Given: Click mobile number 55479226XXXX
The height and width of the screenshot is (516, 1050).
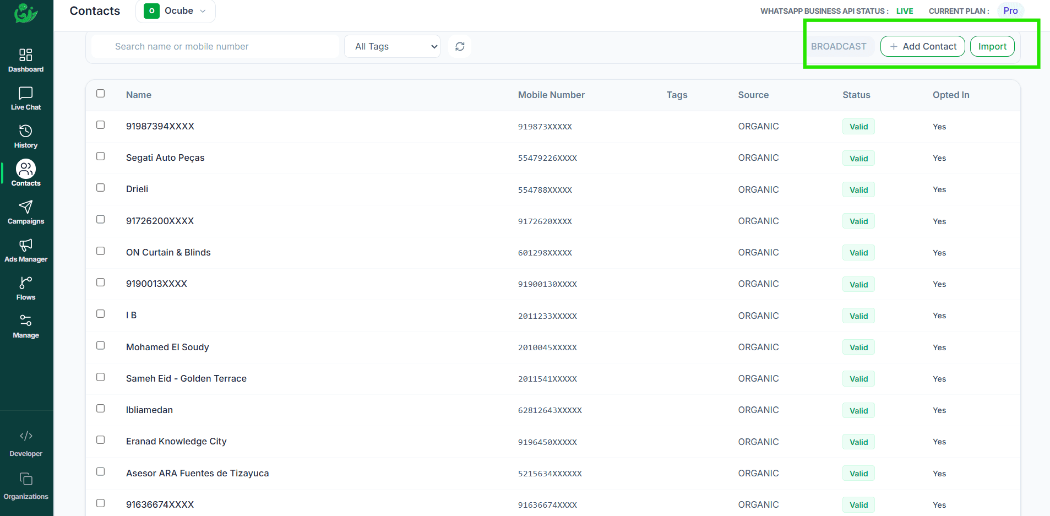Looking at the screenshot, I should pos(547,159).
